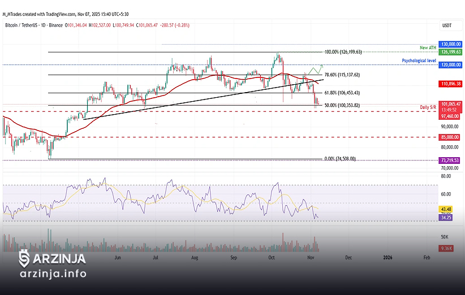Image resolution: width=465 pixels, height=295 pixels.
Task: Click the 61.80% Fibonacci level label
Action: point(342,93)
